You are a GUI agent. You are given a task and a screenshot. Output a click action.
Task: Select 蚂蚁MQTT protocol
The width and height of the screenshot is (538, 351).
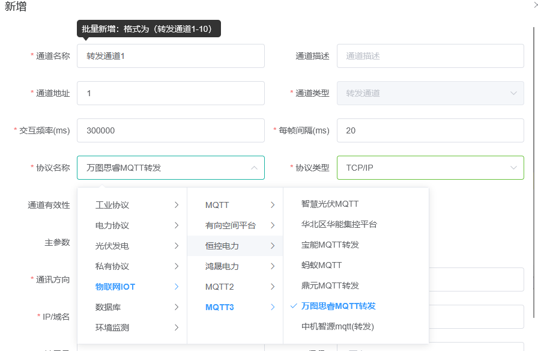pyautogui.click(x=321, y=265)
